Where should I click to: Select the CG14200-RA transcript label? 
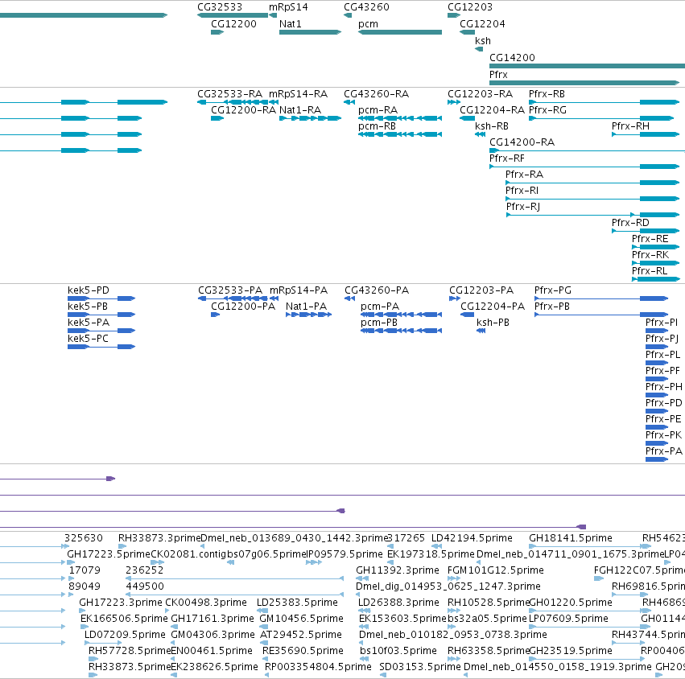tap(522, 142)
